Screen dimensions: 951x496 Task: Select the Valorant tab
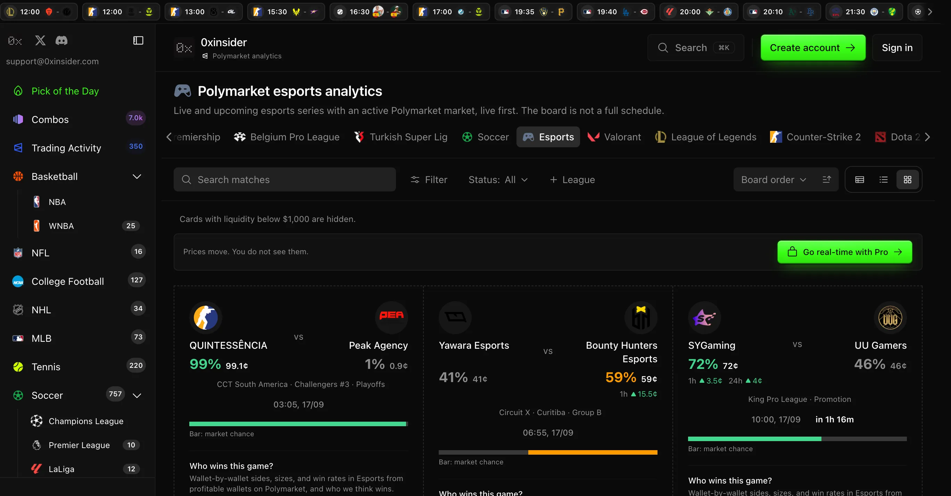(614, 137)
